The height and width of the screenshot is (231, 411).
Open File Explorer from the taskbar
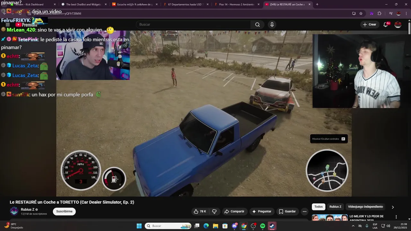click(x=215, y=226)
